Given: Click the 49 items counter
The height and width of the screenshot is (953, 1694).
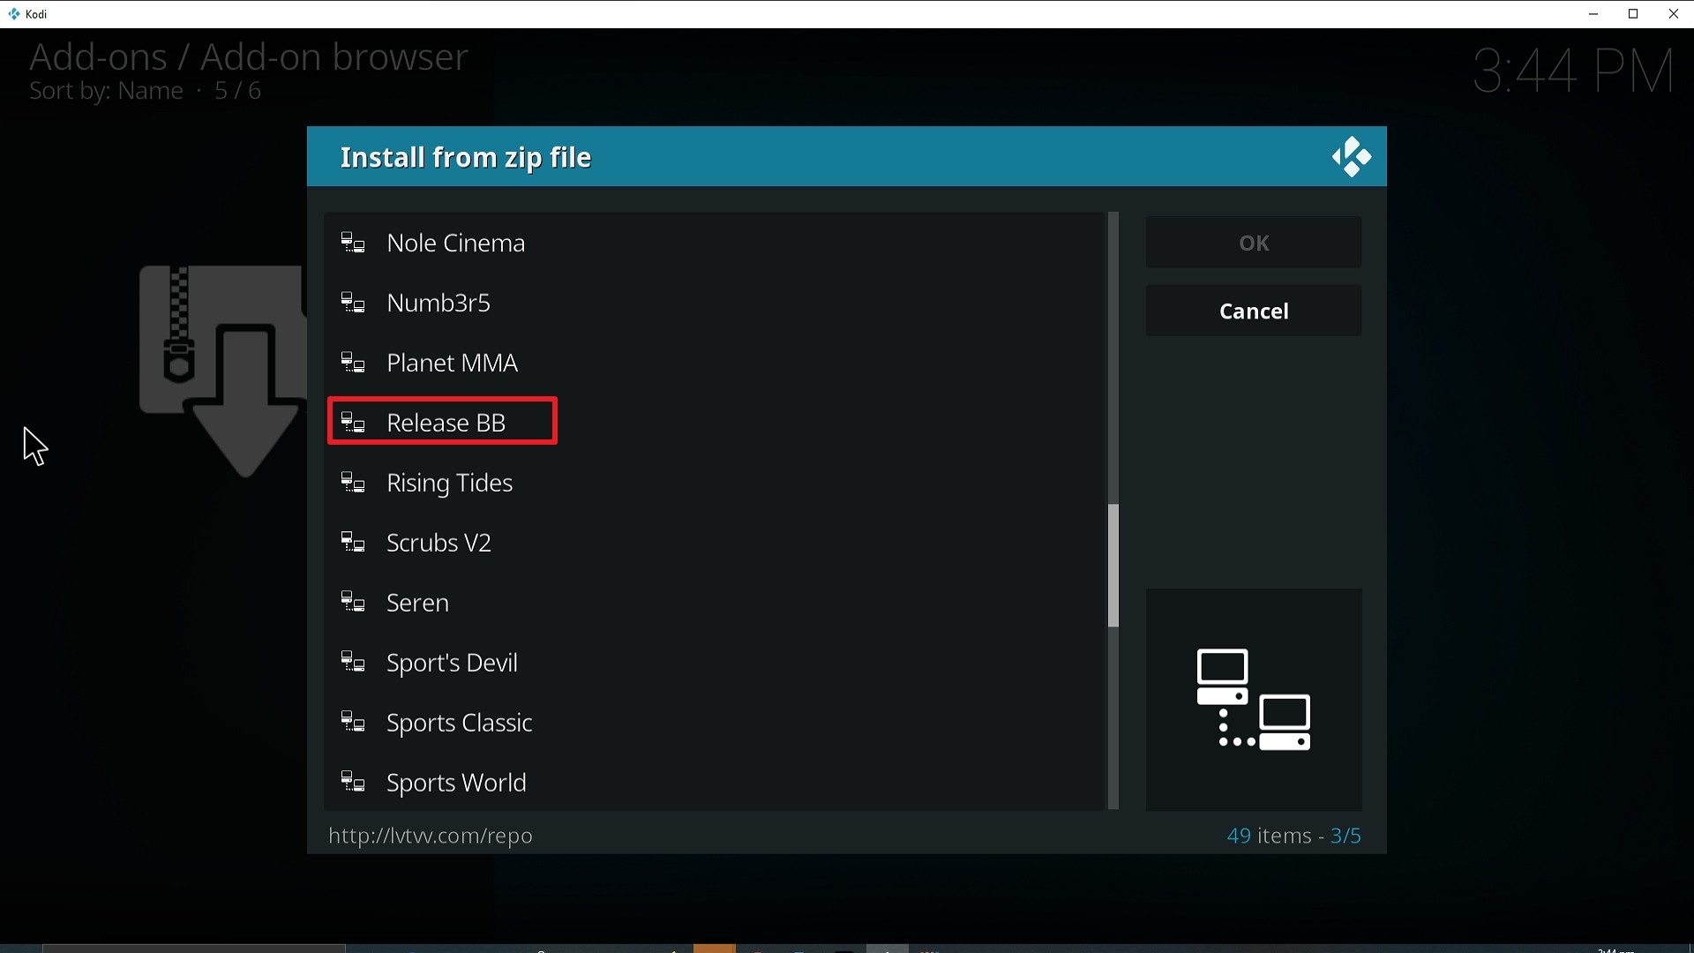Looking at the screenshot, I should pyautogui.click(x=1269, y=836).
